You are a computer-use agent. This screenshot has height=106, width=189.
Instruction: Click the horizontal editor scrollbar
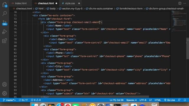coord(85,97)
